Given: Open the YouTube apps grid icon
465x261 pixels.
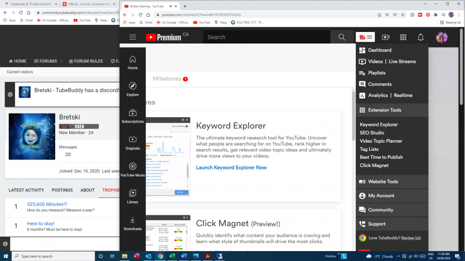Looking at the screenshot, I should (x=403, y=37).
